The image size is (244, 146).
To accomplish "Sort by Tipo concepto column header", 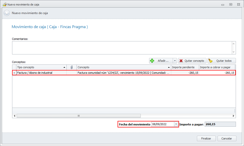I will point(41,67).
